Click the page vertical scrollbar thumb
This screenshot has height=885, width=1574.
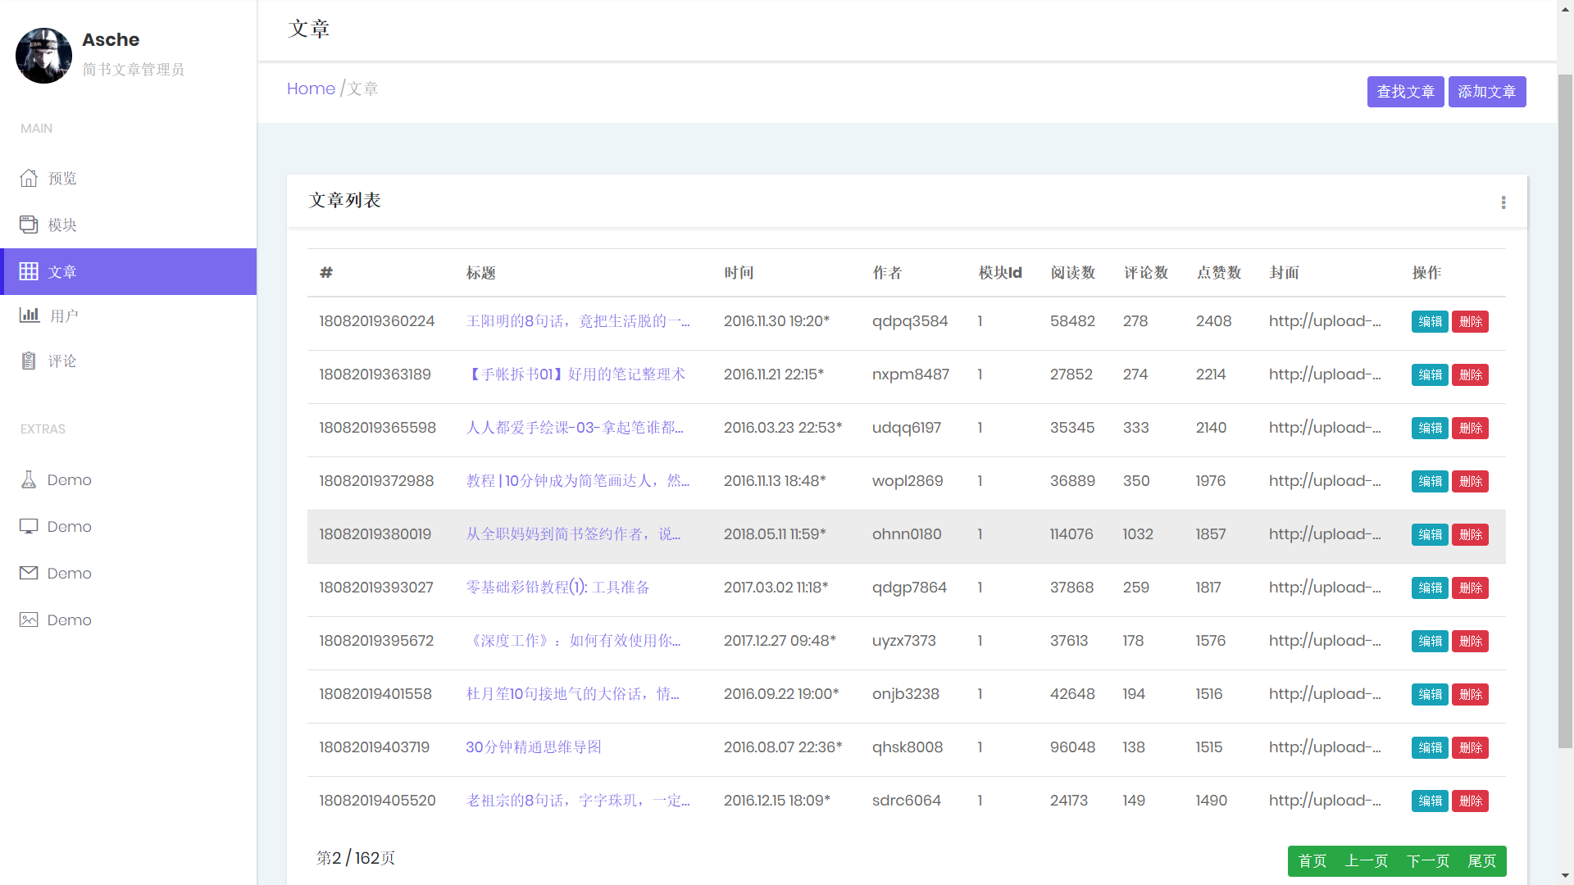1565,410
